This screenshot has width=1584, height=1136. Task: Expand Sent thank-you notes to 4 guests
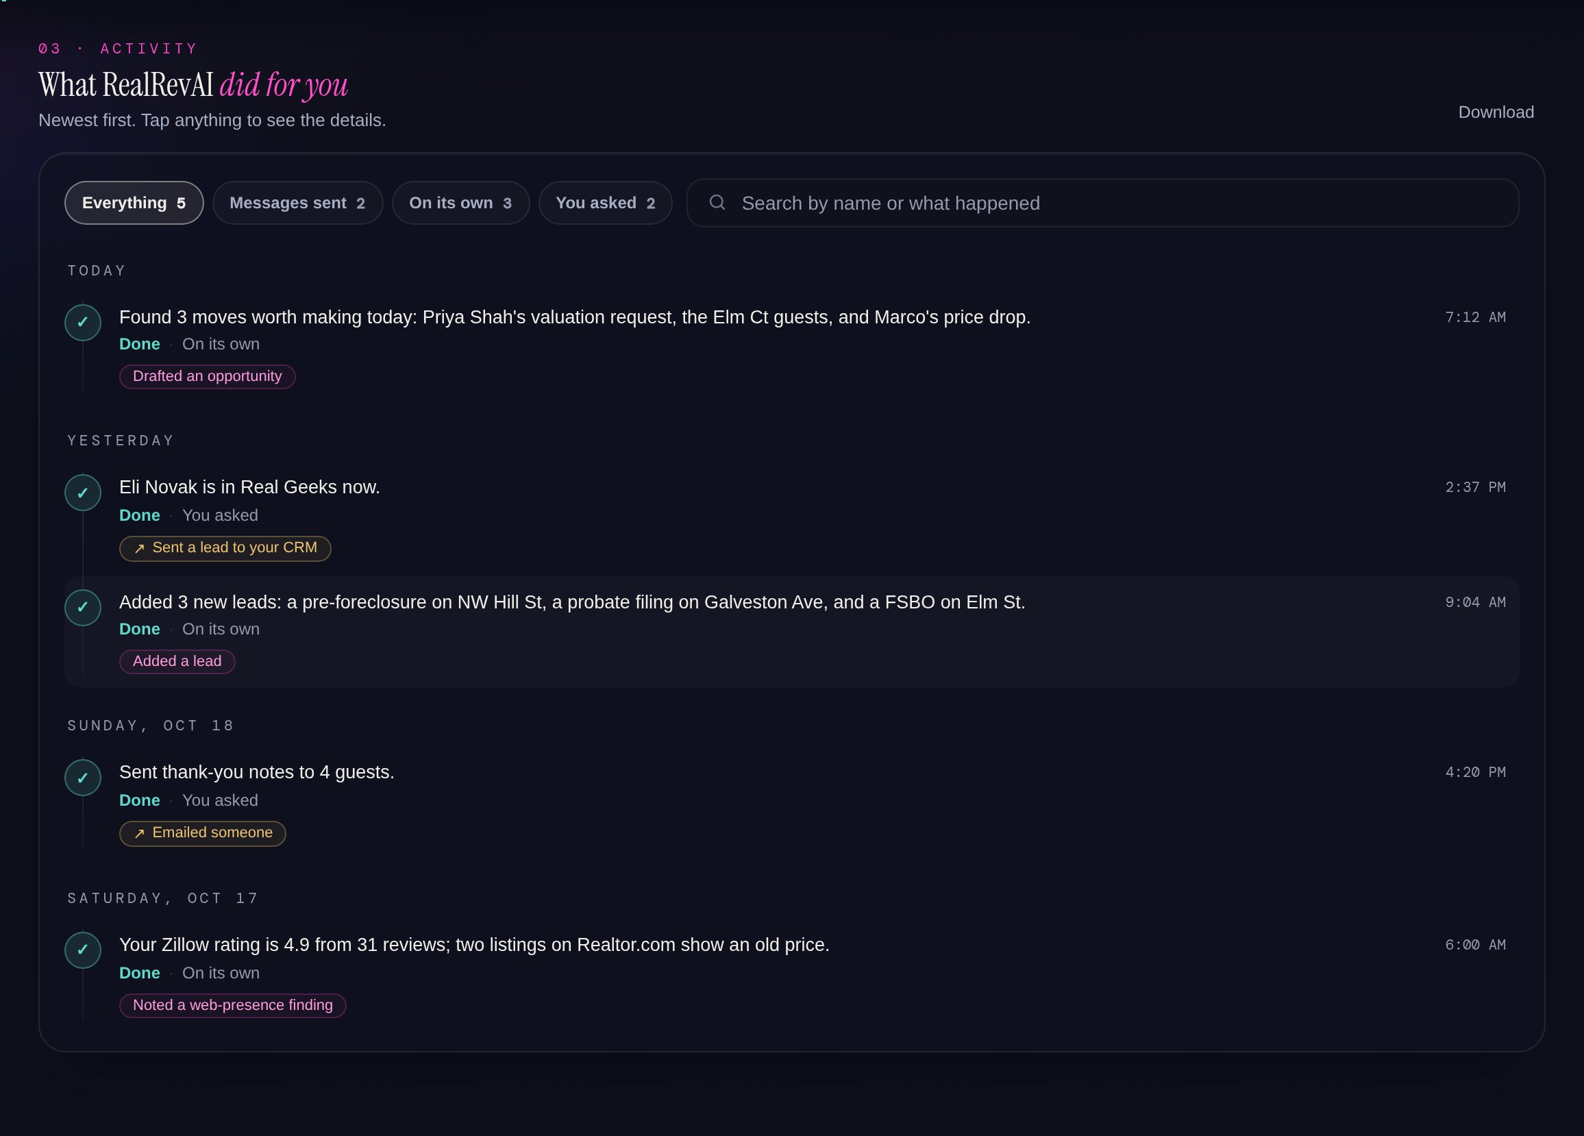(791, 803)
